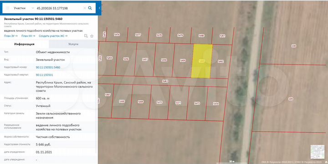Click parcel label 5478 on map
This screenshot has width=328, height=164.
click(x=159, y=35)
